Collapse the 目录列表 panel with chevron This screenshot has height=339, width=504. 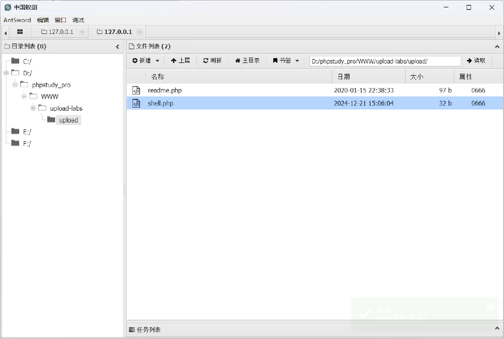coord(118,47)
